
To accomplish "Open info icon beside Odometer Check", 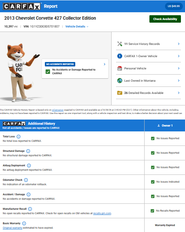I will click(26, 180).
